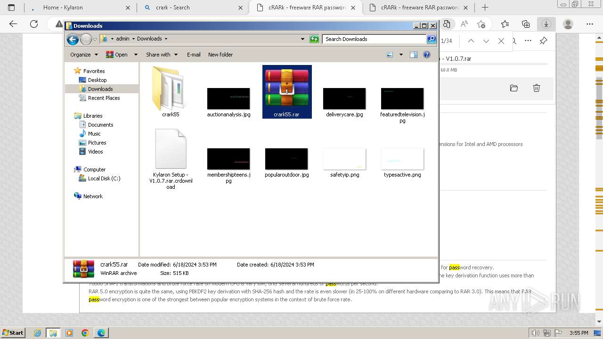Screen dimensions: 603x339
Task: Delete the download with trash icon
Action: [536, 88]
